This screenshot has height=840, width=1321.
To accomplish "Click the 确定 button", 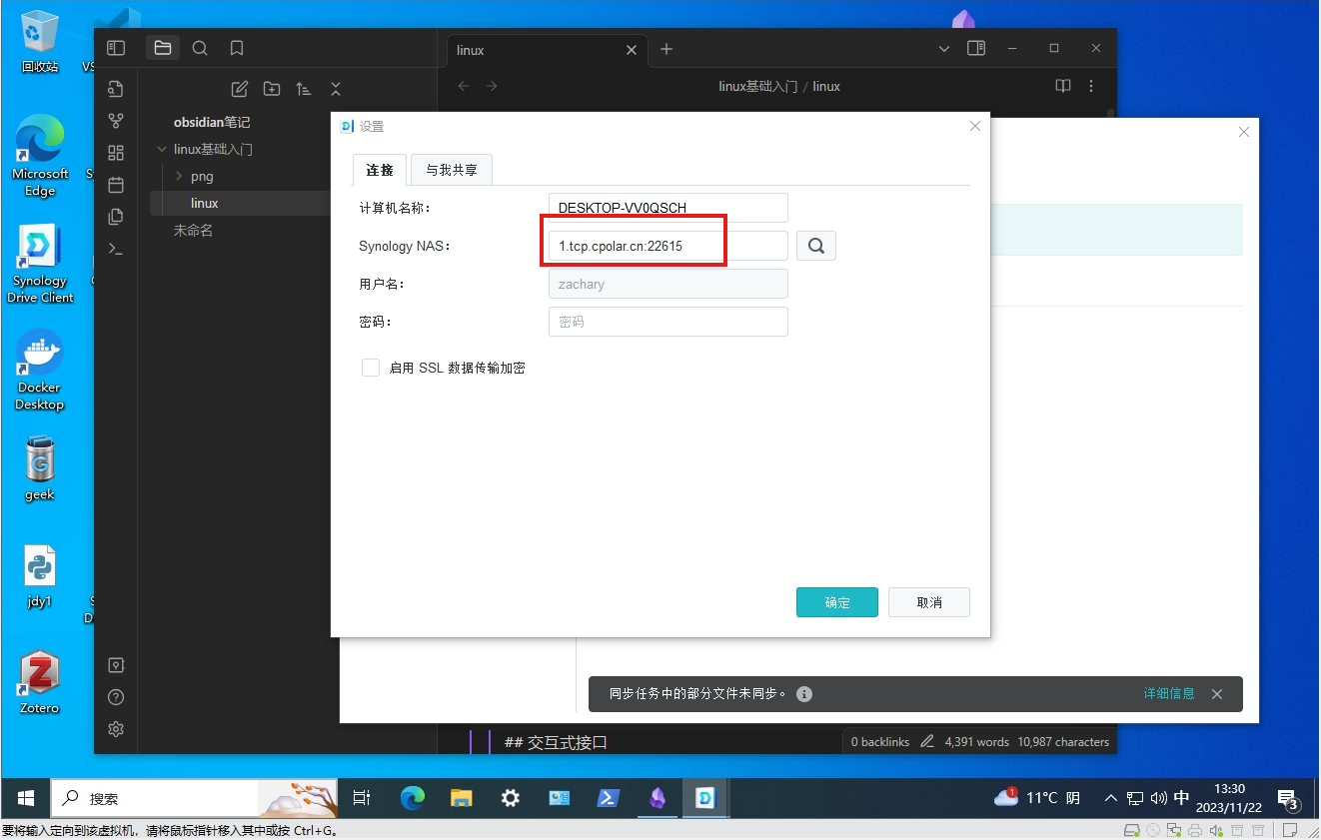I will point(836,602).
